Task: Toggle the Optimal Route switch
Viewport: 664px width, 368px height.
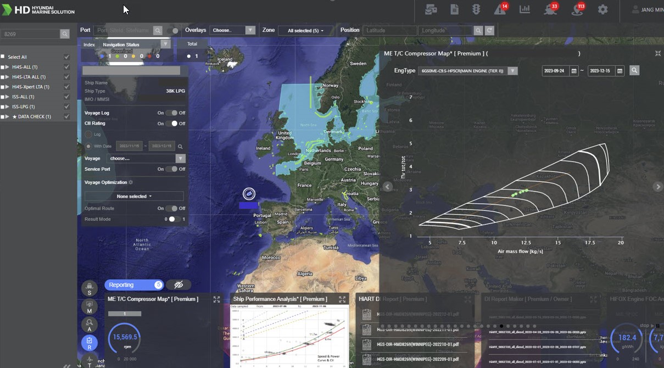Action: (x=172, y=209)
